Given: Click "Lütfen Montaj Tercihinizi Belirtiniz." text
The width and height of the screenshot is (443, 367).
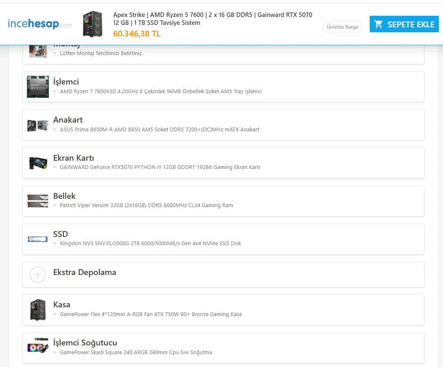Looking at the screenshot, I should coord(101,53).
